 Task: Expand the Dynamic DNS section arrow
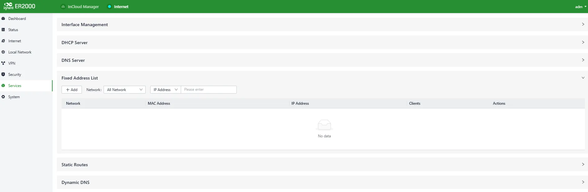pyautogui.click(x=583, y=182)
